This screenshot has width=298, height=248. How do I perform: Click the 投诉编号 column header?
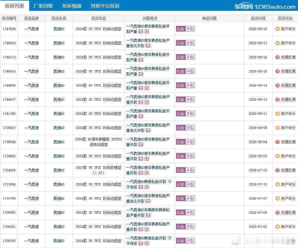(x=9, y=18)
